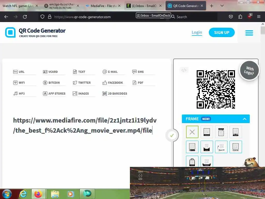
Task: Open the uBlock extension icon
Action: click(250, 16)
